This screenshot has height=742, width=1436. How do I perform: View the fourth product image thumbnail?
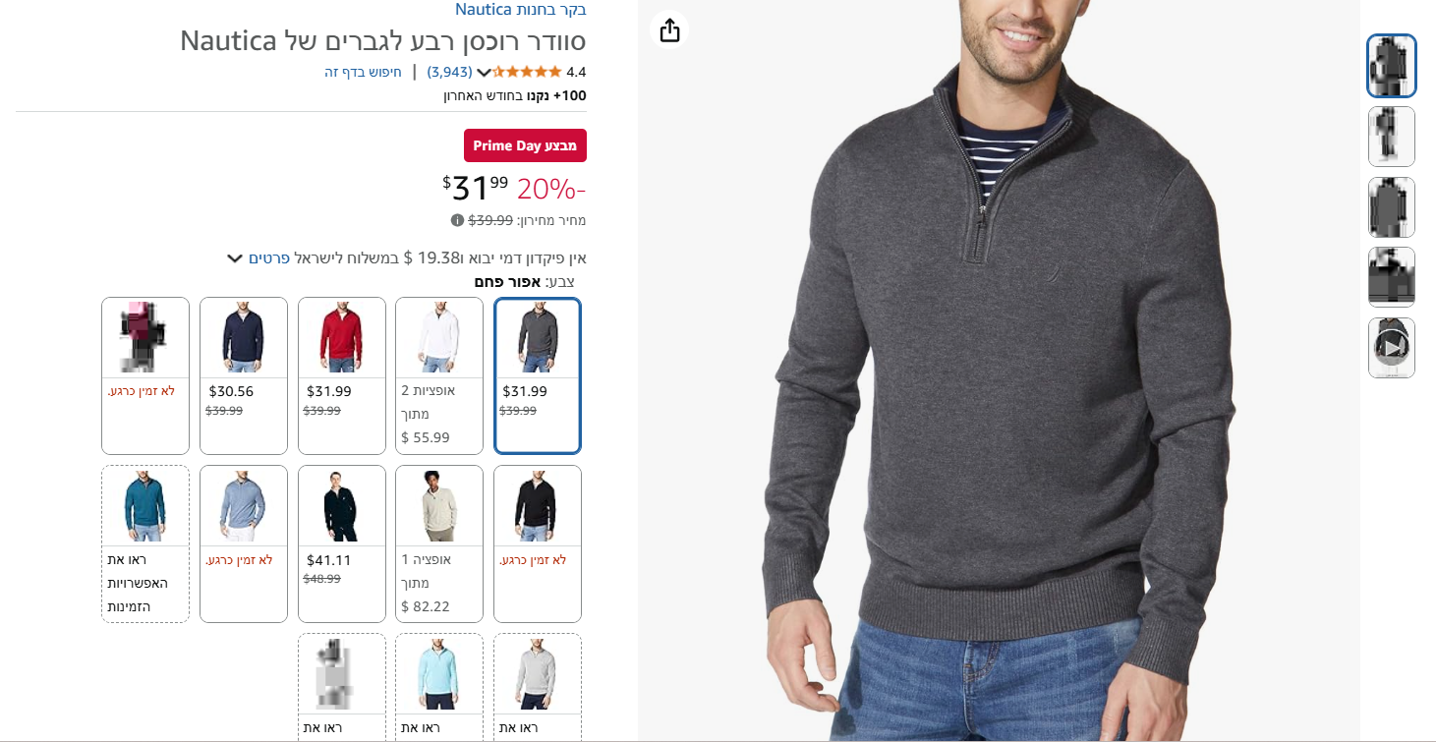pos(1391,277)
